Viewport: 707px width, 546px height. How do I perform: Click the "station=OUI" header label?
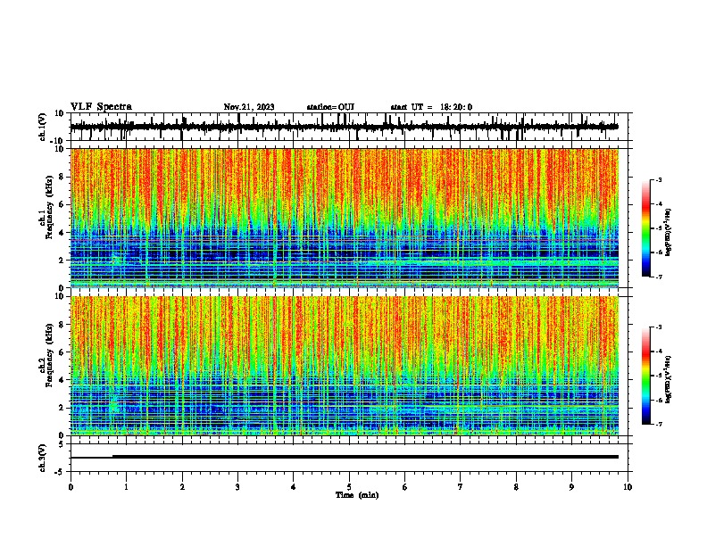(330, 107)
